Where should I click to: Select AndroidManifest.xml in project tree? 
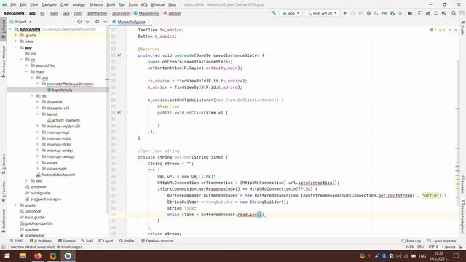[x=58, y=175]
